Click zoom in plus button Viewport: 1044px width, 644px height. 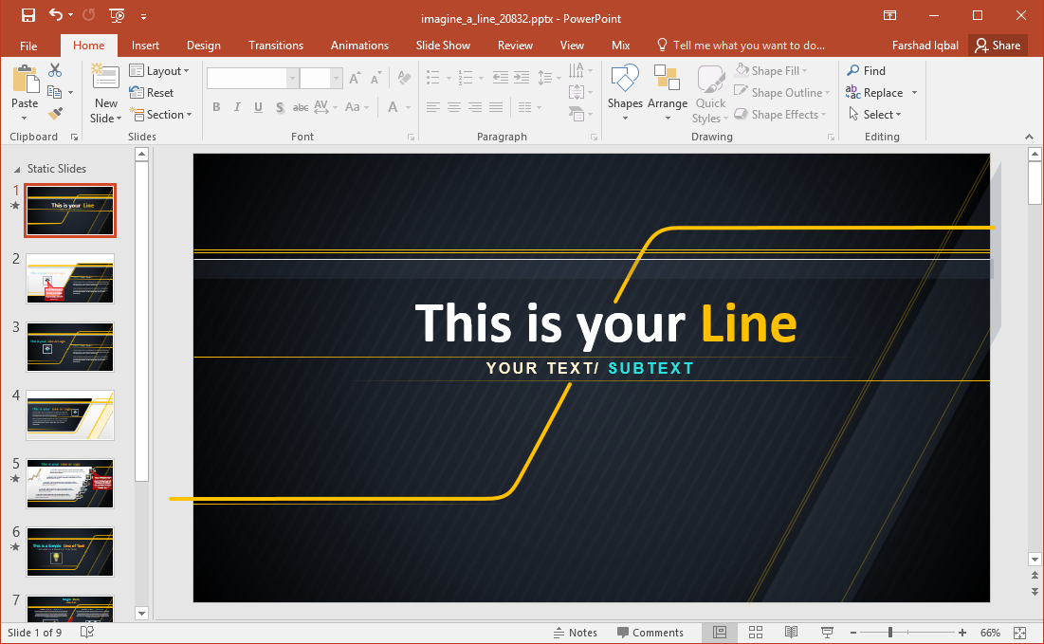(962, 633)
